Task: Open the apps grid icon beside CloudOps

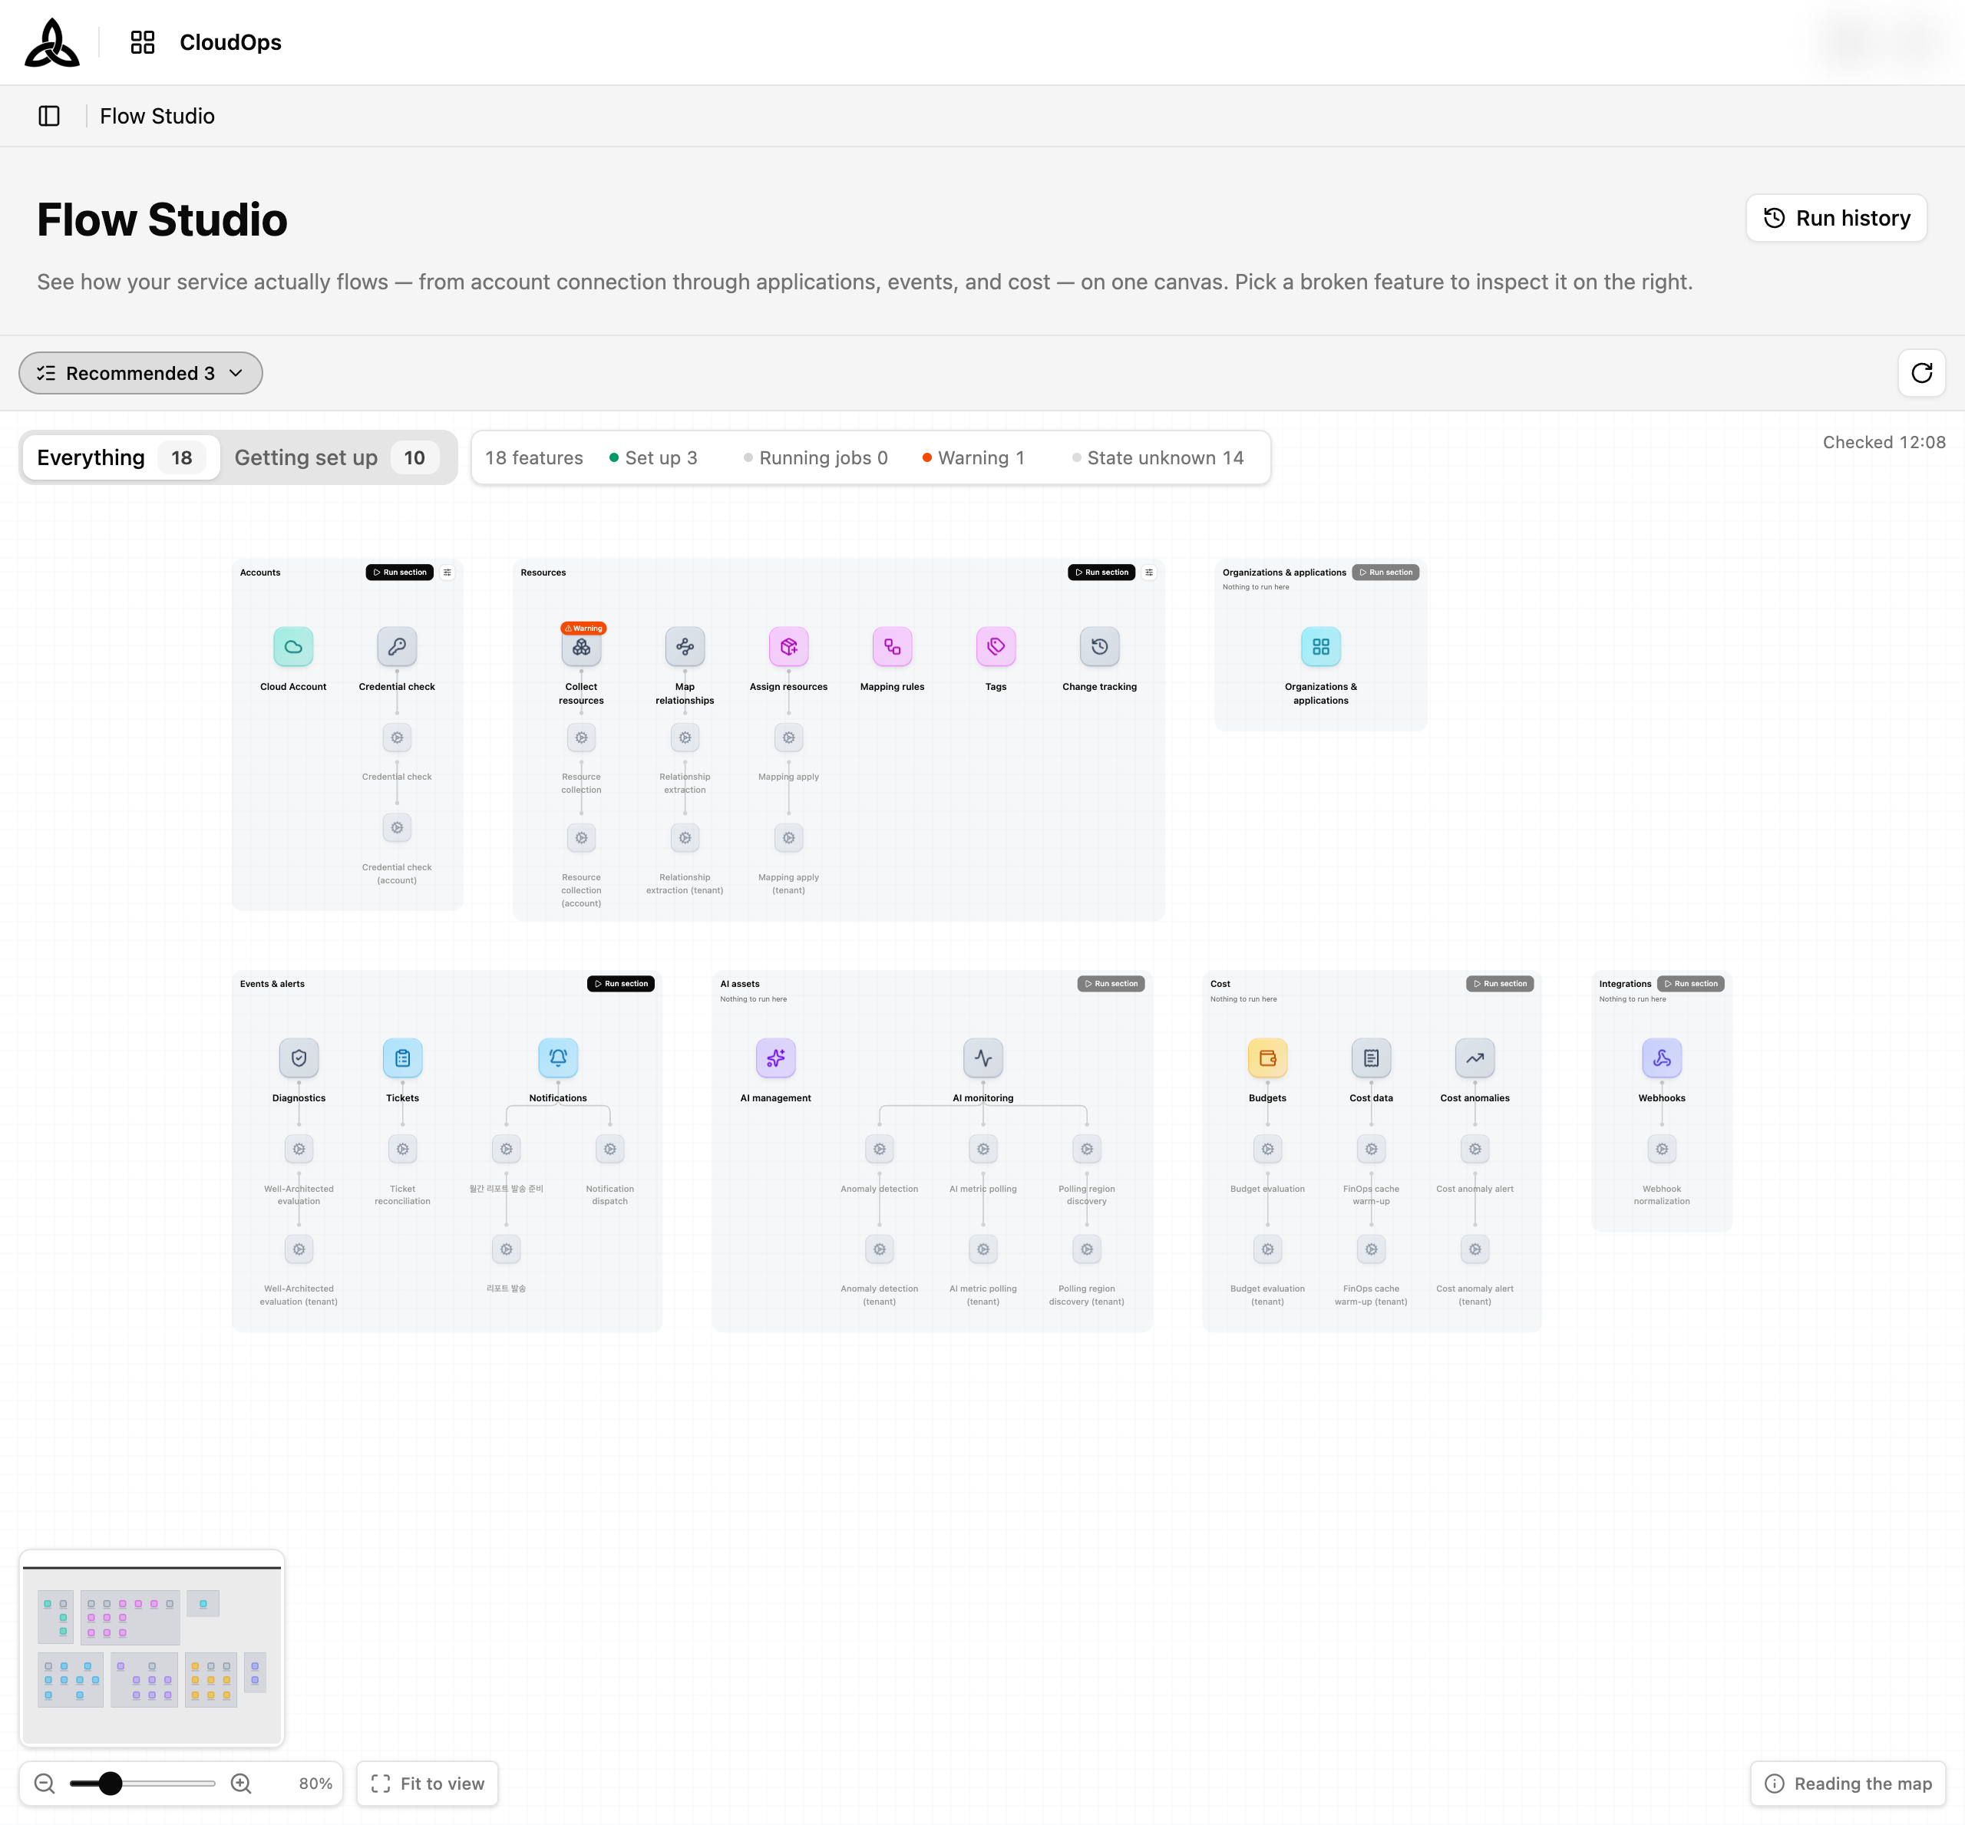Action: tap(144, 42)
